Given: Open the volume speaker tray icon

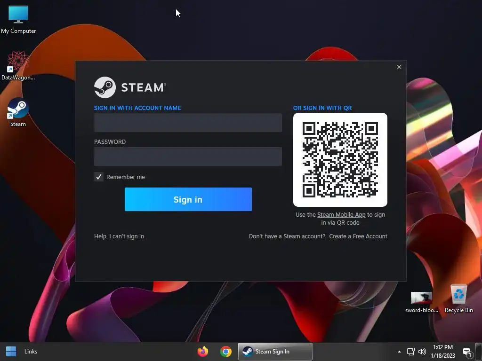Looking at the screenshot, I should [422, 352].
